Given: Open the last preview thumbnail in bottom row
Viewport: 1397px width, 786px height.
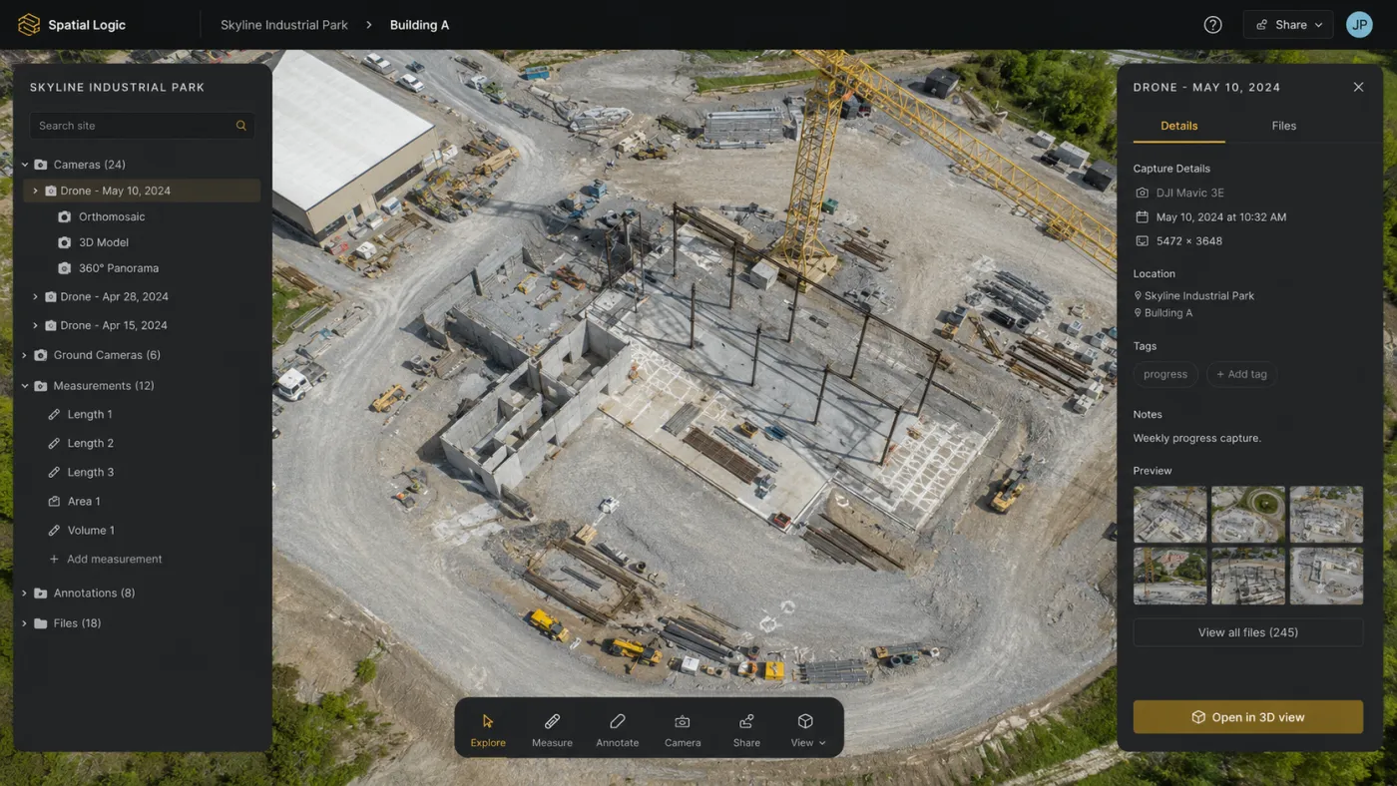Looking at the screenshot, I should [1326, 576].
